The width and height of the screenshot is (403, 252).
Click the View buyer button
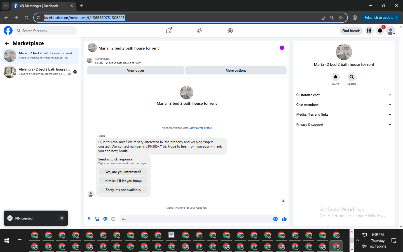click(x=135, y=71)
